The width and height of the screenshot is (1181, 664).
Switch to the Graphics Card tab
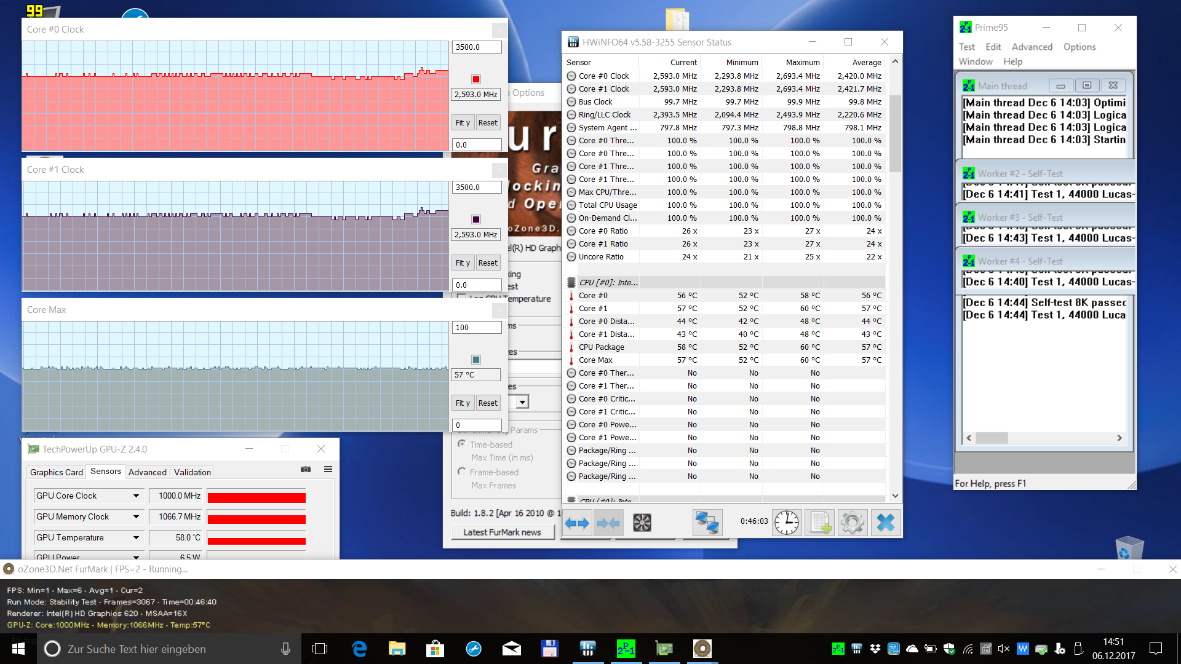(x=56, y=472)
